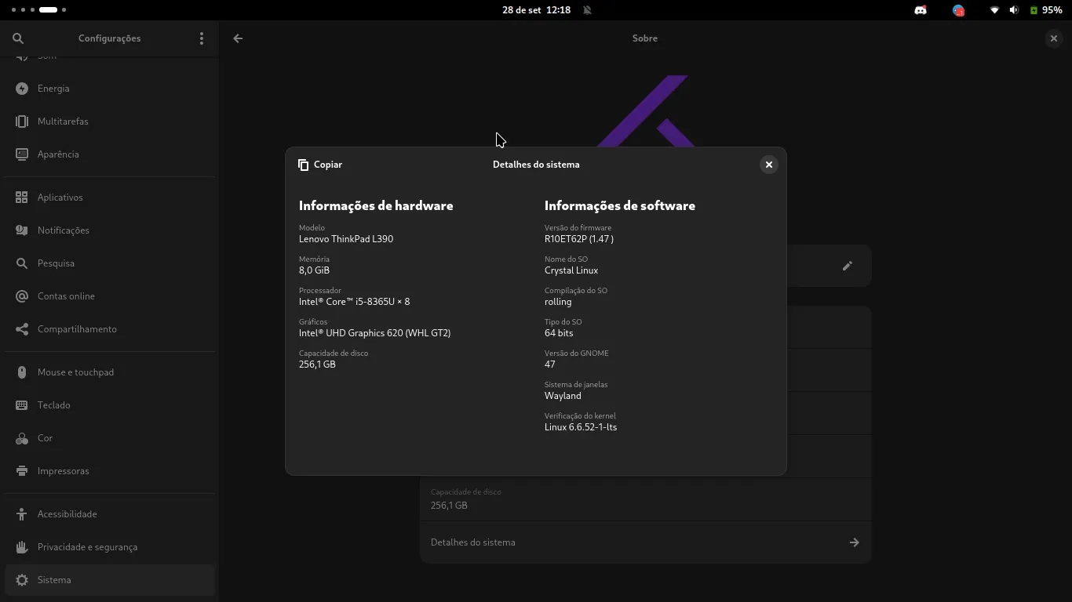Click the firmware version R10ET62P (1.47)
The height and width of the screenshot is (602, 1072).
[579, 239]
